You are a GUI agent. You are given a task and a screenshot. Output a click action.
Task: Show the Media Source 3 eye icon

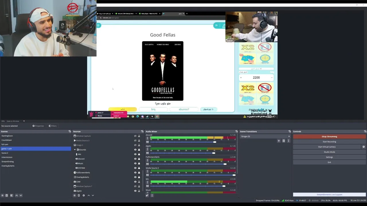tap(135, 140)
